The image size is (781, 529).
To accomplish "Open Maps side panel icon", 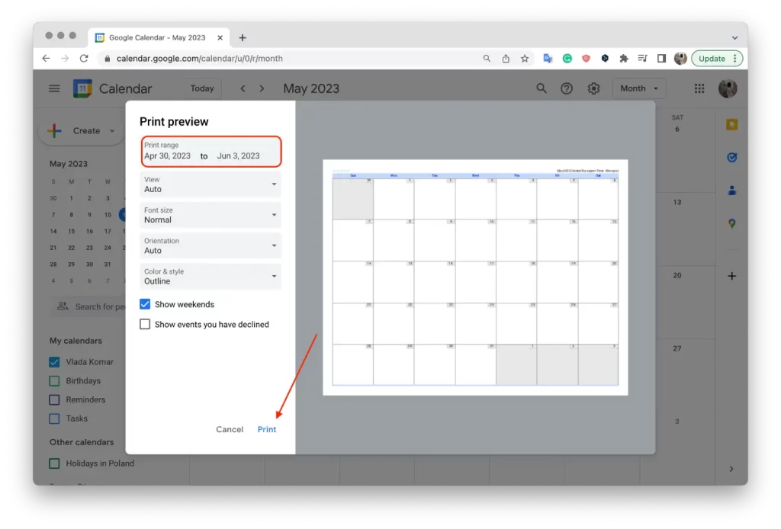I will [731, 223].
